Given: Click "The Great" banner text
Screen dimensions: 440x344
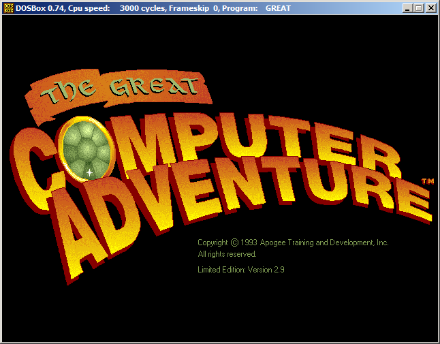Looking at the screenshot, I should [x=119, y=91].
